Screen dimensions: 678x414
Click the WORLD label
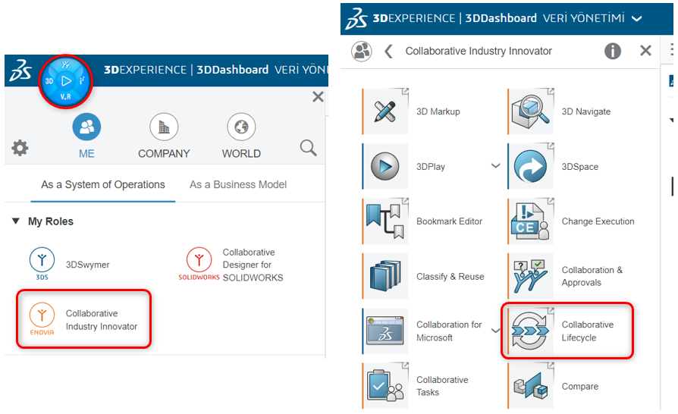click(241, 154)
